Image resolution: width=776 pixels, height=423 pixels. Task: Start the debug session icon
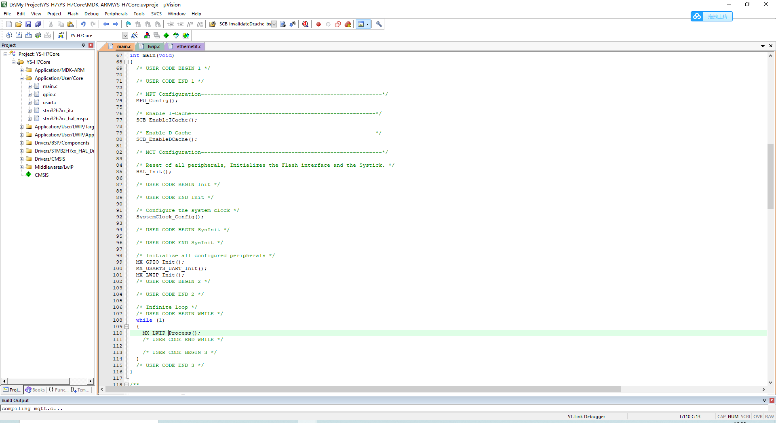pyautogui.click(x=306, y=24)
